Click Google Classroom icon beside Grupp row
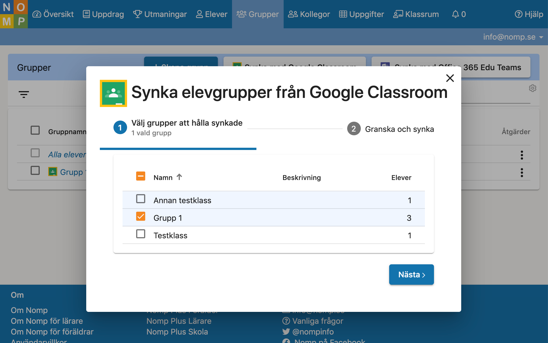Image resolution: width=548 pixels, height=343 pixels. (53, 172)
